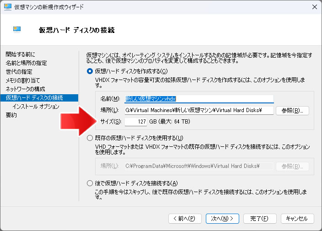Click the wizard icon in title bar
Viewport: 322px width, 231px height.
(x=8, y=7)
